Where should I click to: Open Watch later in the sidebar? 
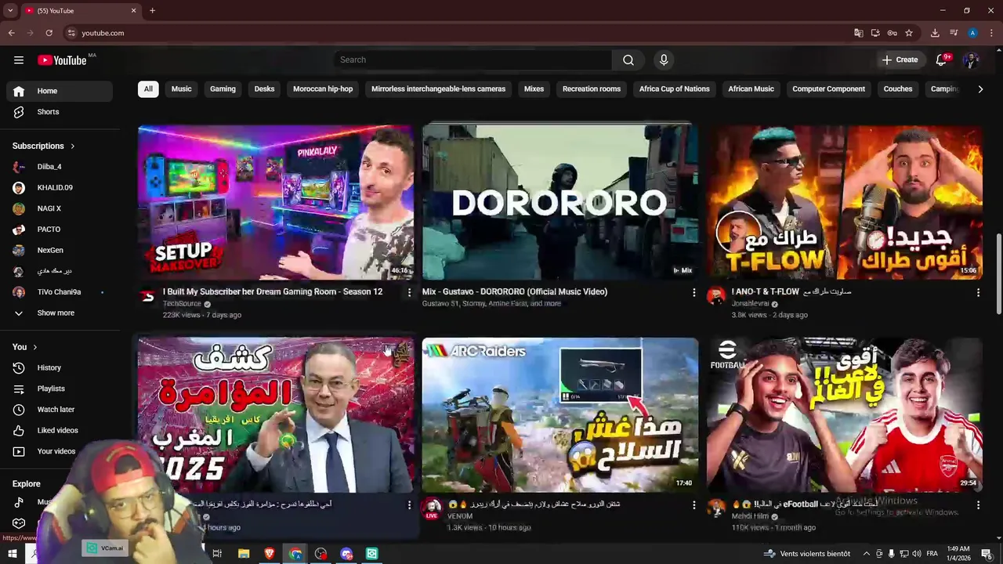click(60, 409)
